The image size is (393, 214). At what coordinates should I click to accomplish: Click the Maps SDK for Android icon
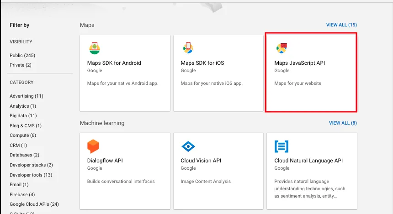(x=94, y=47)
